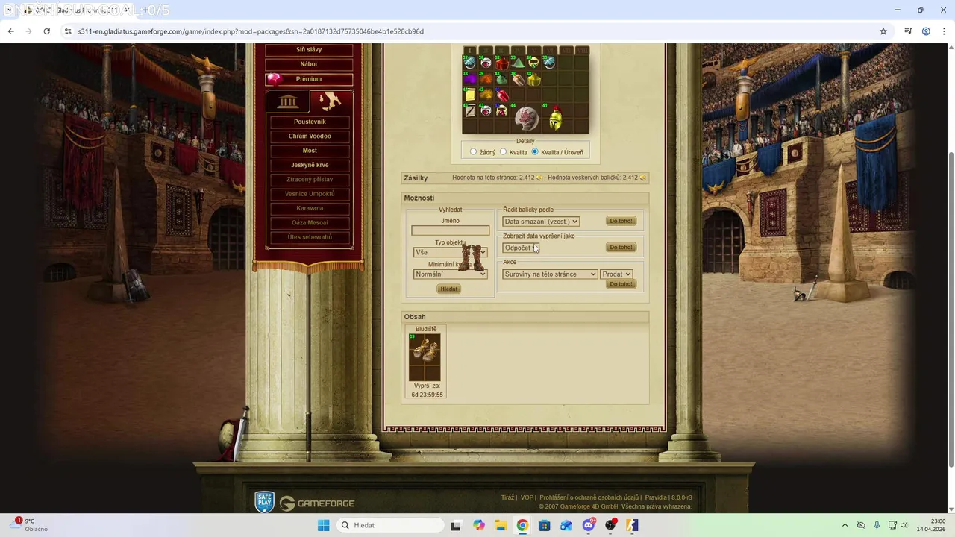Open the temple building town tab

click(x=287, y=101)
